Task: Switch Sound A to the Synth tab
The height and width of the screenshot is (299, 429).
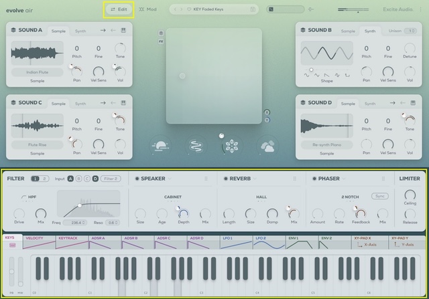Action: tap(80, 31)
